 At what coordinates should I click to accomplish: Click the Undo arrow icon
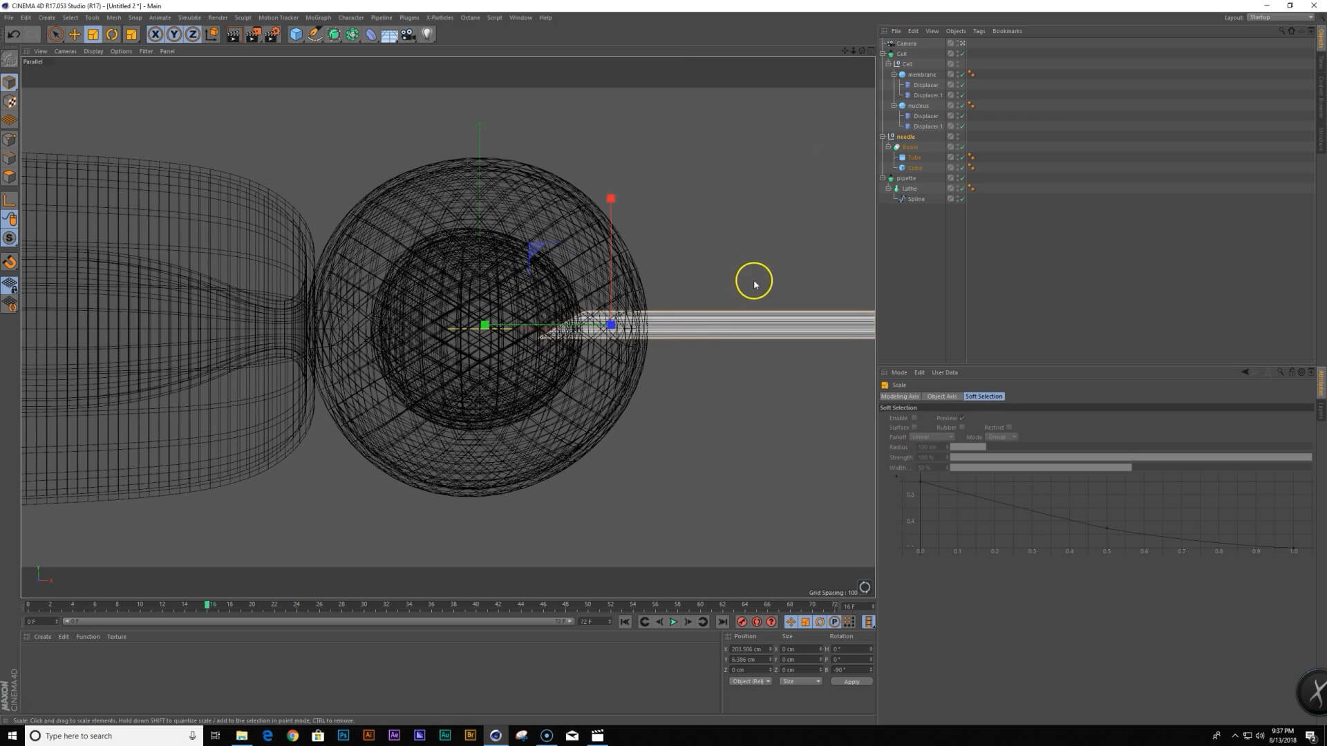pyautogui.click(x=14, y=35)
